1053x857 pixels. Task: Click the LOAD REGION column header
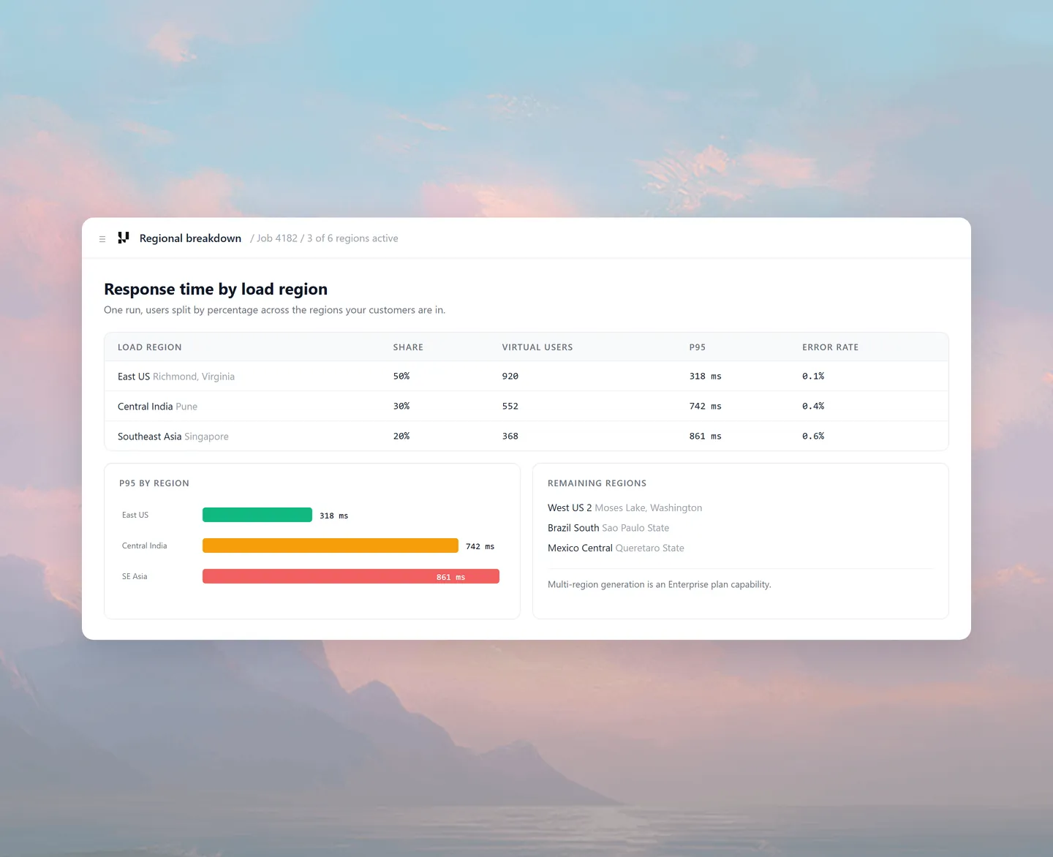150,347
